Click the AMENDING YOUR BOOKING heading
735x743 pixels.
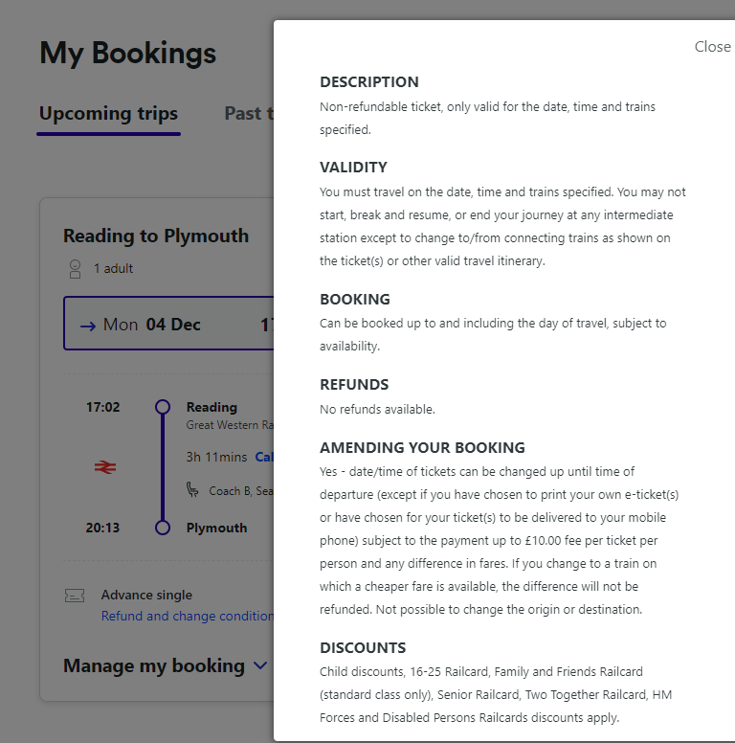(x=422, y=447)
